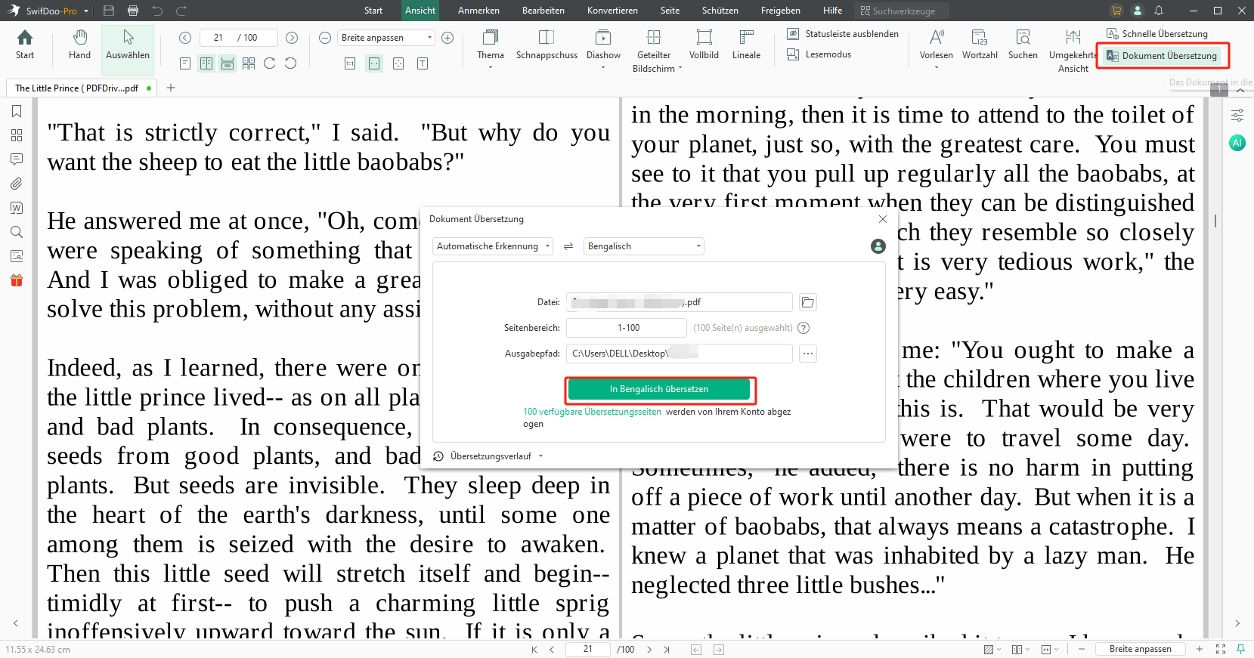Open the Suchen search tool
Screen dimensions: 1254x658
pos(1023,45)
